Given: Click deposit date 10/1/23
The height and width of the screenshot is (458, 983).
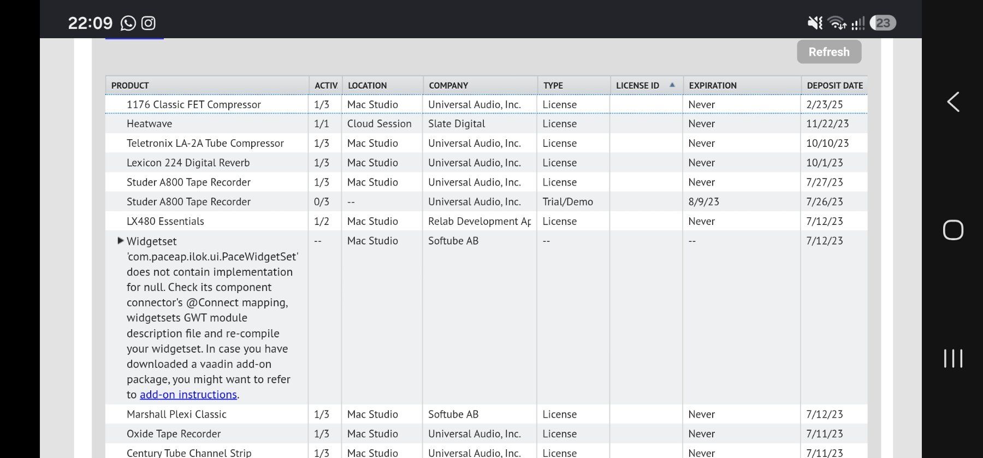Looking at the screenshot, I should pos(825,163).
